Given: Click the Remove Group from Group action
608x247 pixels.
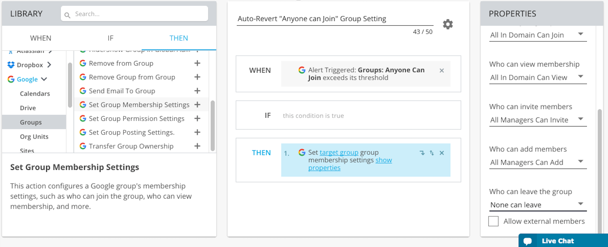Looking at the screenshot, I should 132,77.
